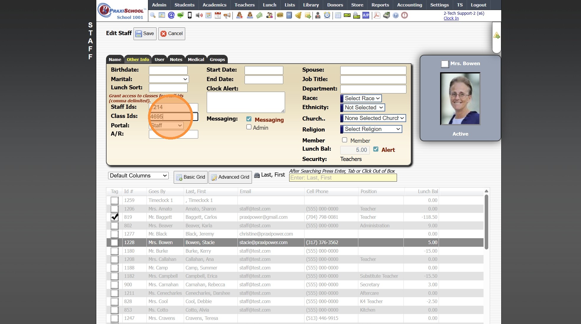Open the Default Columns dropdown
581x324 pixels.
tap(138, 175)
